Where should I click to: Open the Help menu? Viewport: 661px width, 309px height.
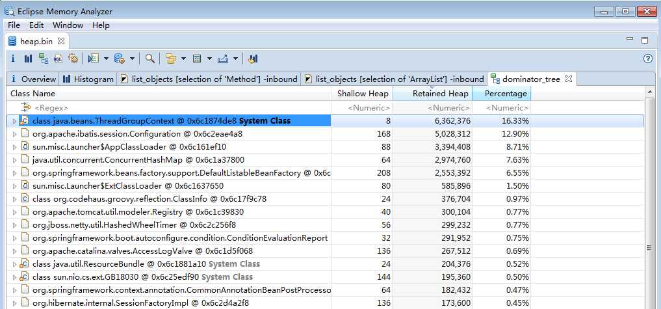click(x=101, y=25)
